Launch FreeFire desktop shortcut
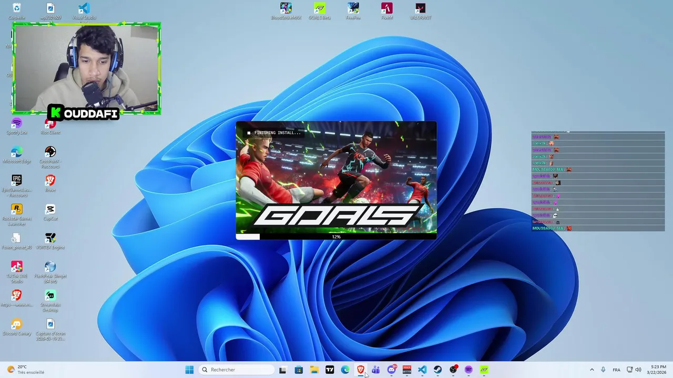This screenshot has height=378, width=673. point(353,11)
